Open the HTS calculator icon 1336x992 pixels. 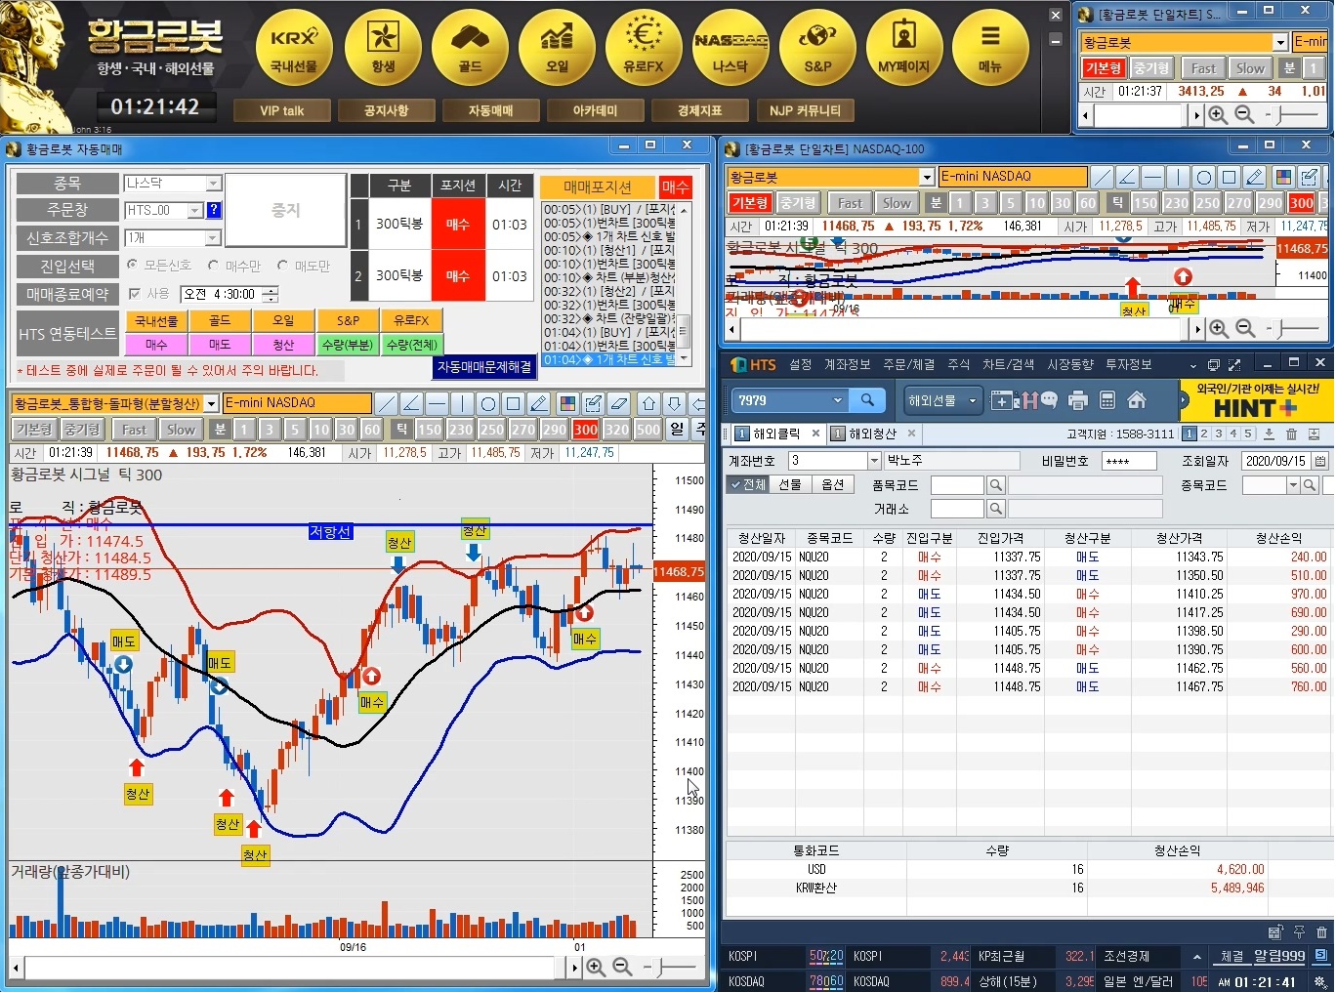click(x=1107, y=400)
